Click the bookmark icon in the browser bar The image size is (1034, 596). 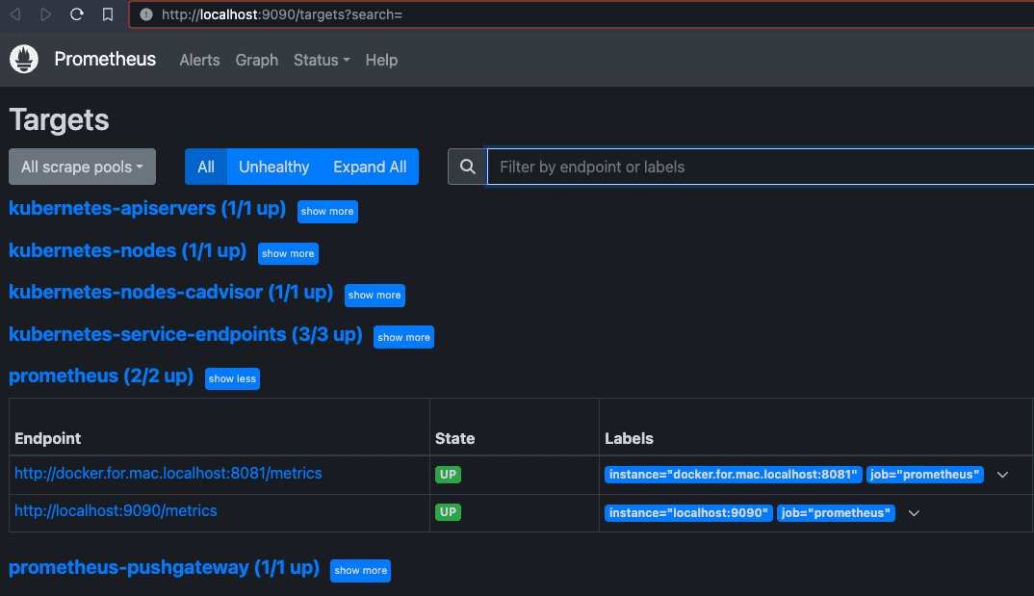point(108,14)
